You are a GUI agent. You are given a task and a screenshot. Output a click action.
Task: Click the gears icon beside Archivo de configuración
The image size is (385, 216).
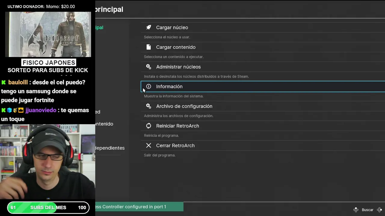(149, 106)
